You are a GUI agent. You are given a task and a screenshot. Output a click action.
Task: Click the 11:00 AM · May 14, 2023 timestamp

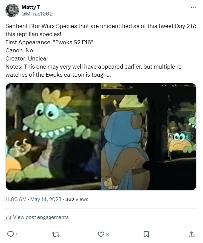(x=33, y=199)
